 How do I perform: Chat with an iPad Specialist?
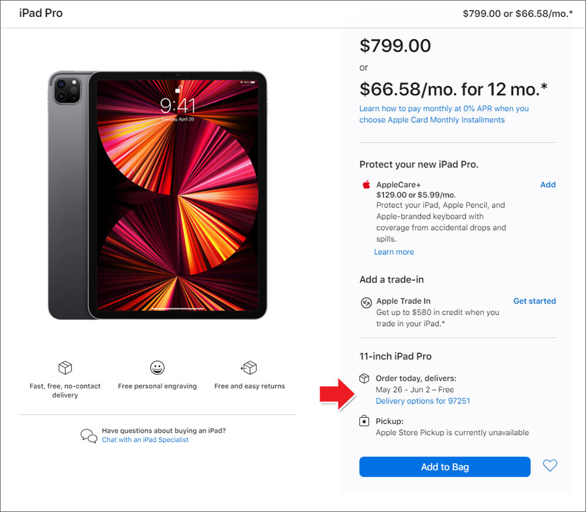[x=145, y=440]
